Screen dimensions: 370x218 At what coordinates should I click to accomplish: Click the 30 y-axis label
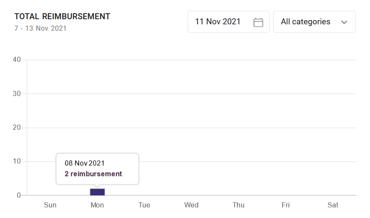pyautogui.click(x=17, y=94)
